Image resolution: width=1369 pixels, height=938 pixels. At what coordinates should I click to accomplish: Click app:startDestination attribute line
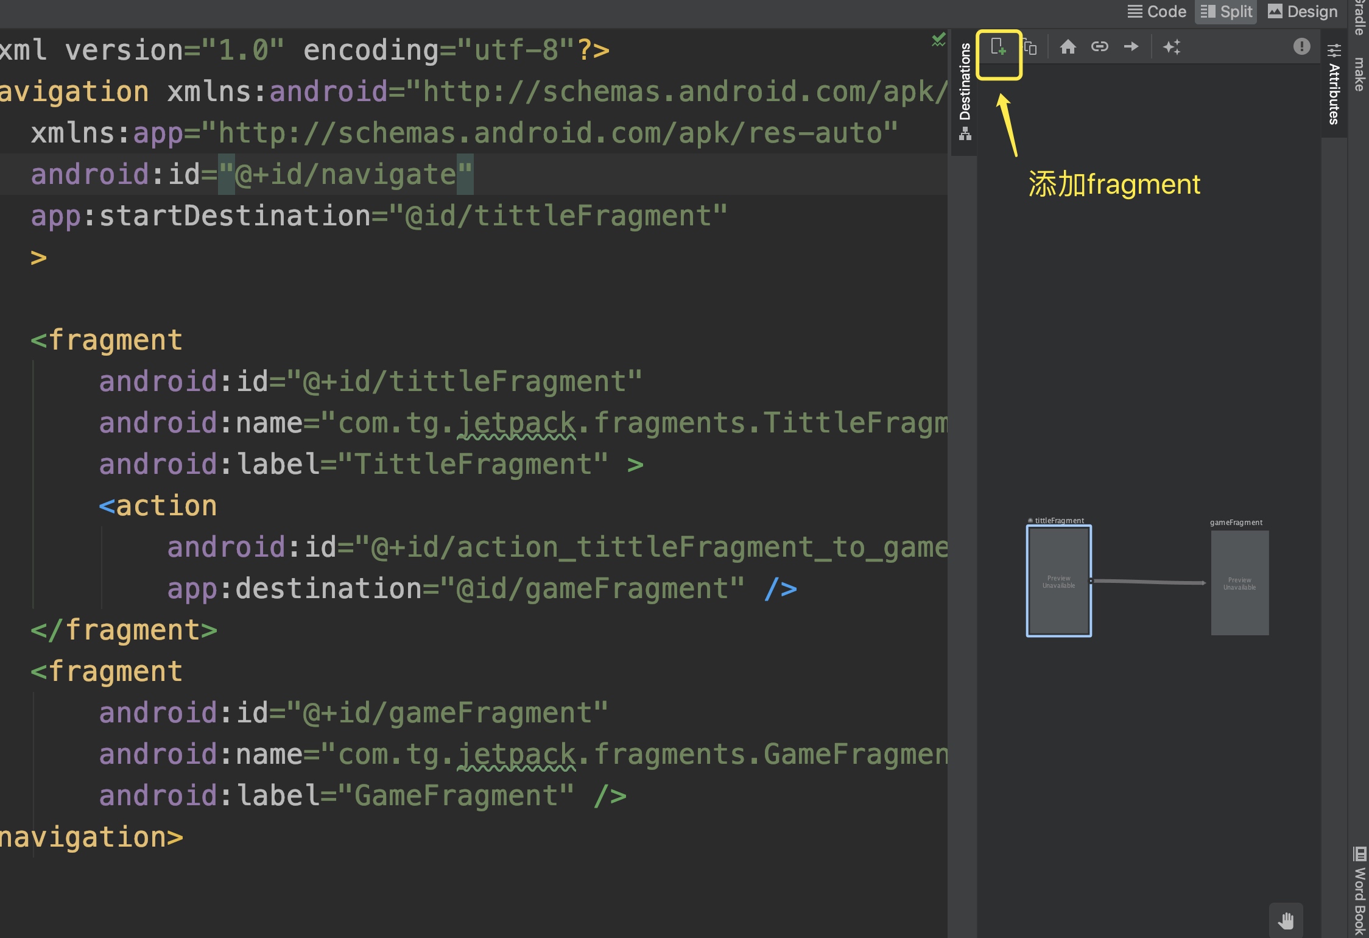point(379,216)
